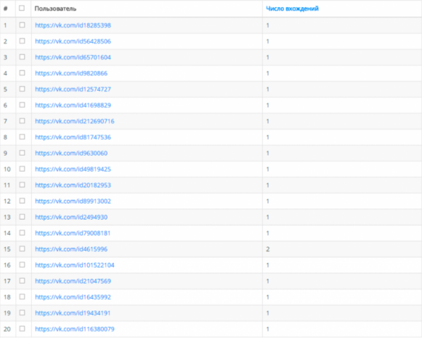
Task: Open link https://vk.com/id49819425
Action: (x=73, y=169)
